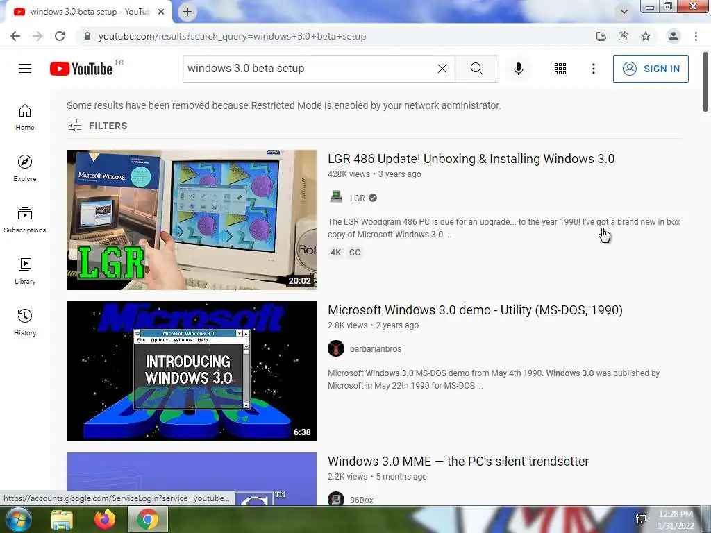Click the 428K views text
Screen dimensions: 711x533
pyautogui.click(x=349, y=174)
